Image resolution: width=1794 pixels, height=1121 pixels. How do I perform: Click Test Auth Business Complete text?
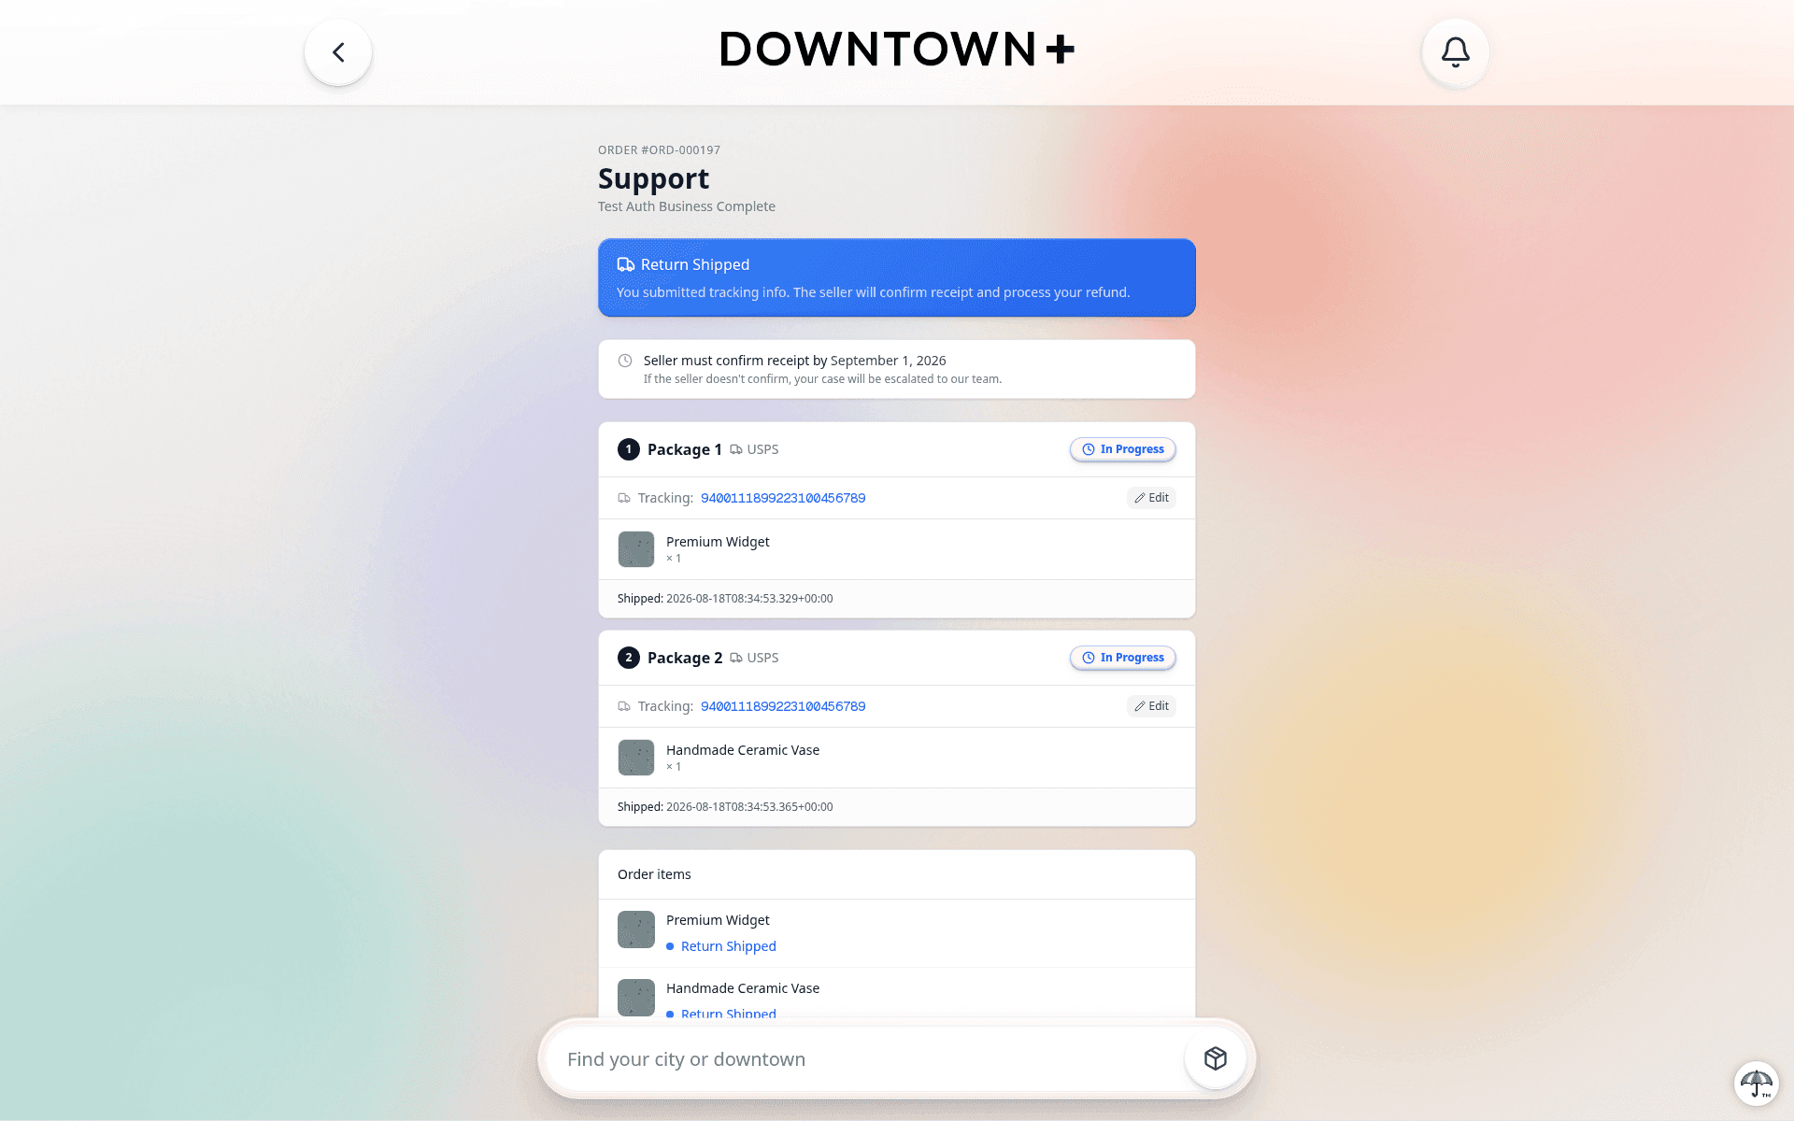tap(687, 206)
